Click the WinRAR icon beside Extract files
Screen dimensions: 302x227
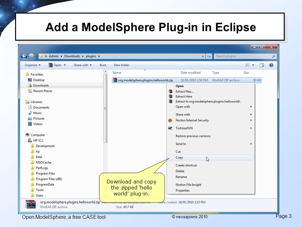click(x=171, y=91)
